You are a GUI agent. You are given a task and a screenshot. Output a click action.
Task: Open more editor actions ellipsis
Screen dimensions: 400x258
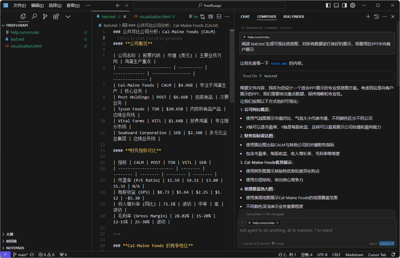tap(227, 17)
